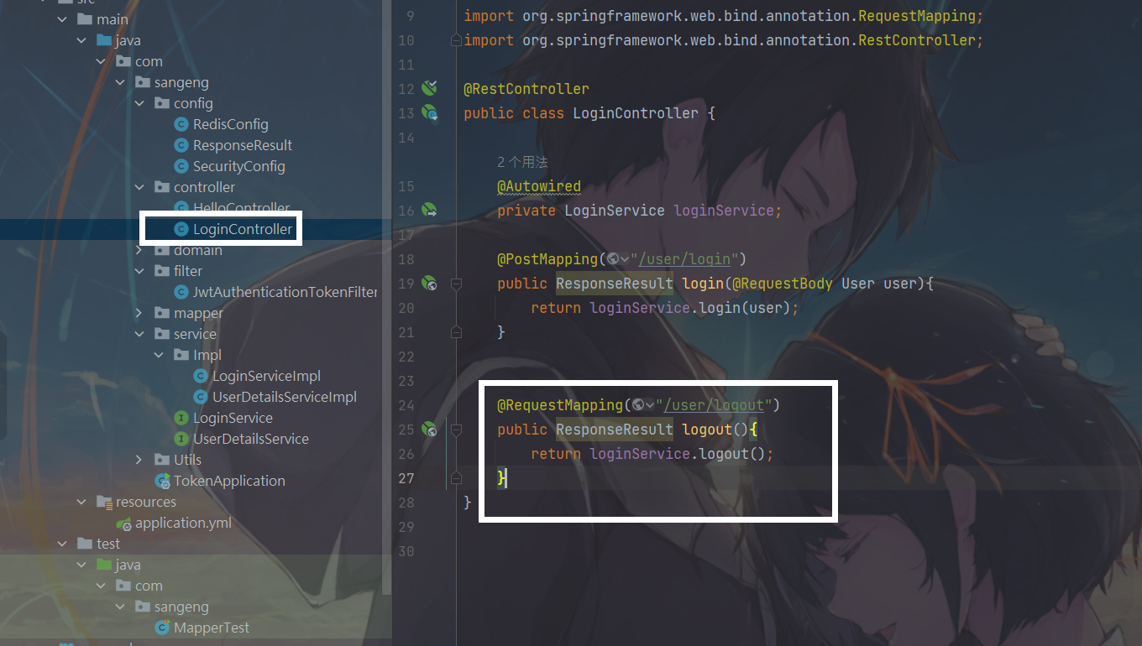The image size is (1142, 646).
Task: Select the mapper package name
Action: point(198,313)
